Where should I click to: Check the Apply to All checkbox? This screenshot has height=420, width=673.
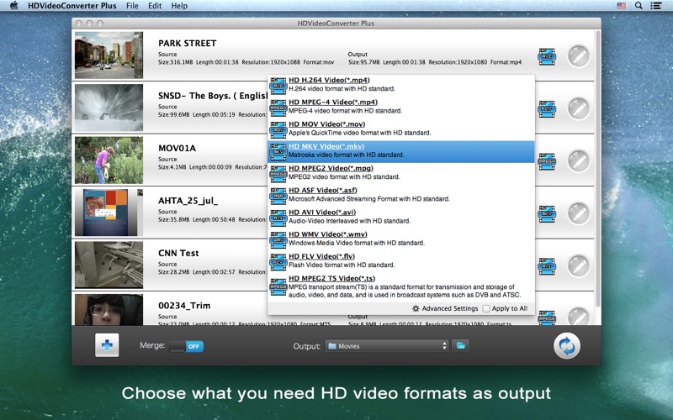pyautogui.click(x=486, y=308)
